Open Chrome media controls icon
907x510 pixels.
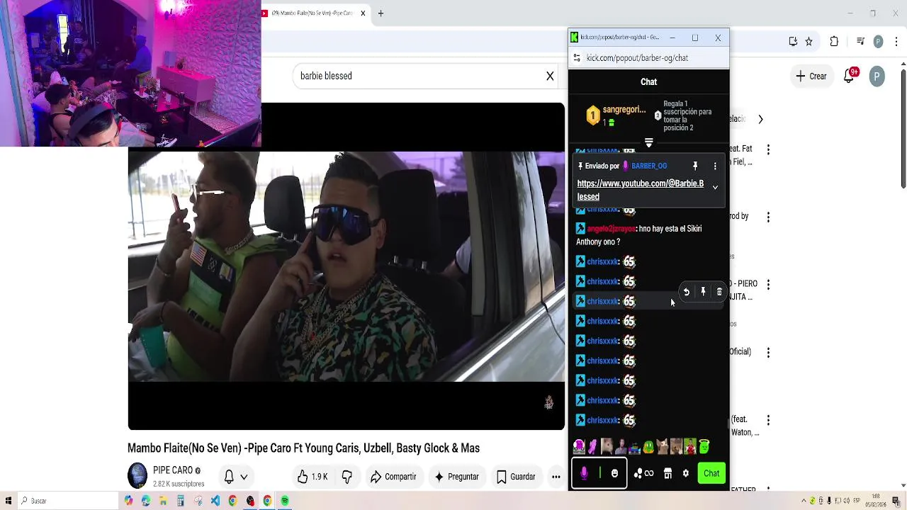(860, 42)
